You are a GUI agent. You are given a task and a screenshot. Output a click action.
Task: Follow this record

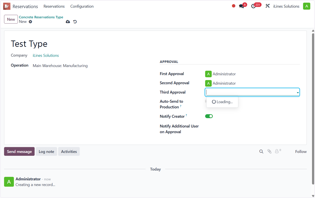click(x=301, y=151)
